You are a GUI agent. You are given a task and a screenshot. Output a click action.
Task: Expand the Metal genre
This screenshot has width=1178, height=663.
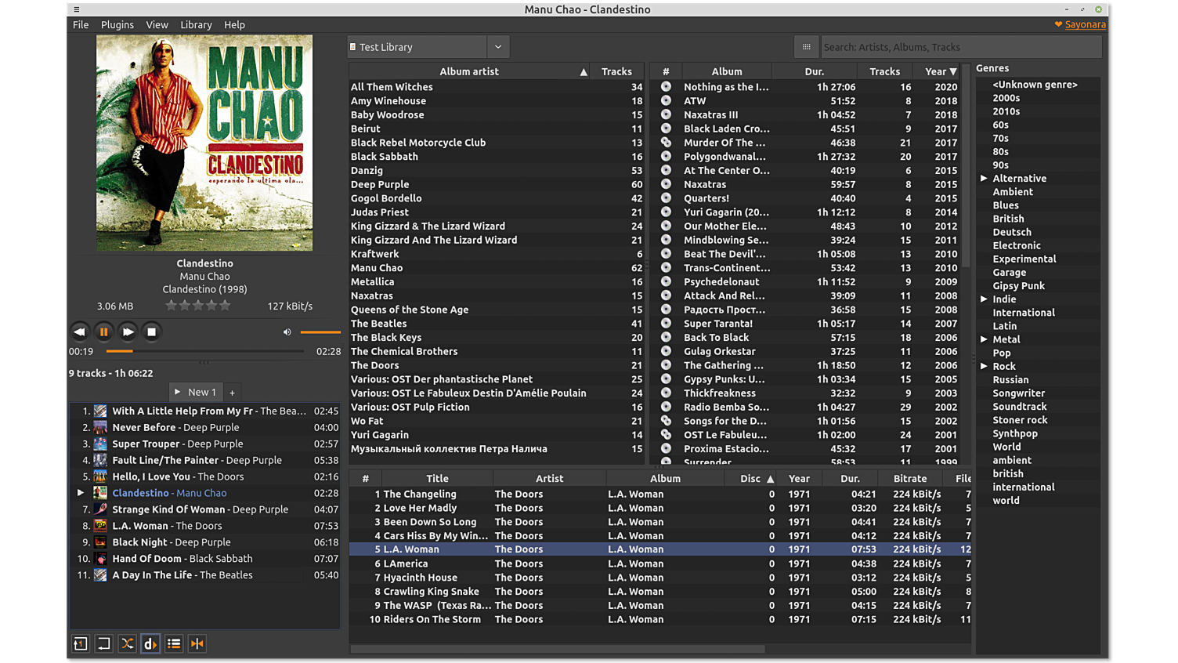985,339
